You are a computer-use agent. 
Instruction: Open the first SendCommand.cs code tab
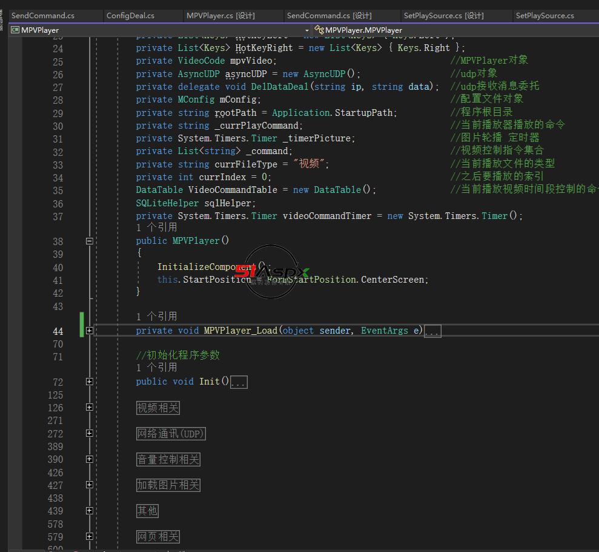(x=43, y=15)
